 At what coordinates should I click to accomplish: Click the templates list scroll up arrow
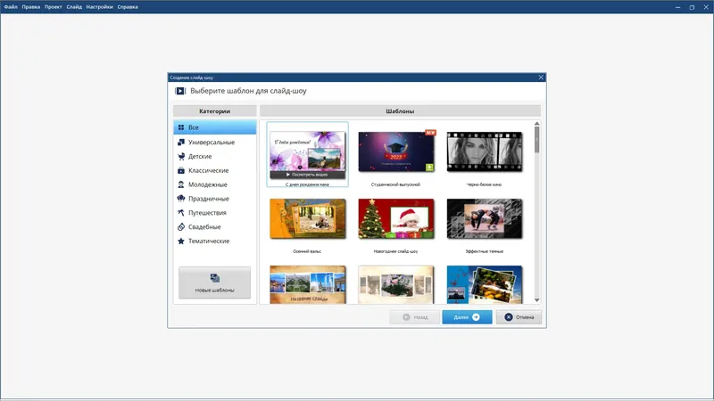pos(537,123)
